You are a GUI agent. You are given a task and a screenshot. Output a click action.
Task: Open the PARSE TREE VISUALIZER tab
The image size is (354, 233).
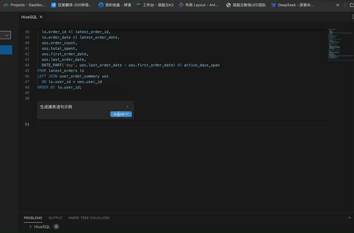89,218
